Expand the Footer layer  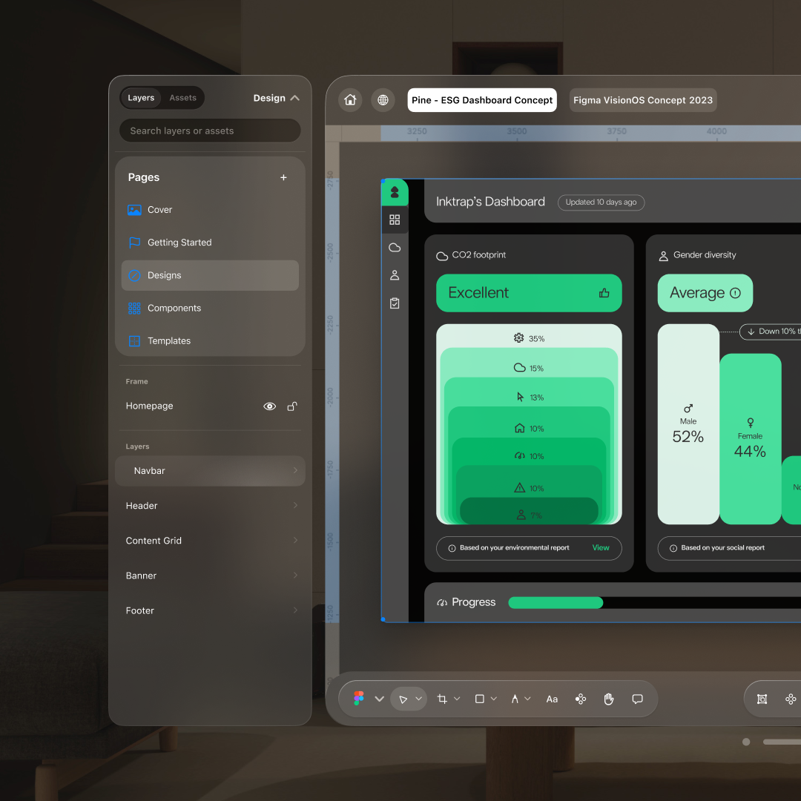pyautogui.click(x=295, y=610)
